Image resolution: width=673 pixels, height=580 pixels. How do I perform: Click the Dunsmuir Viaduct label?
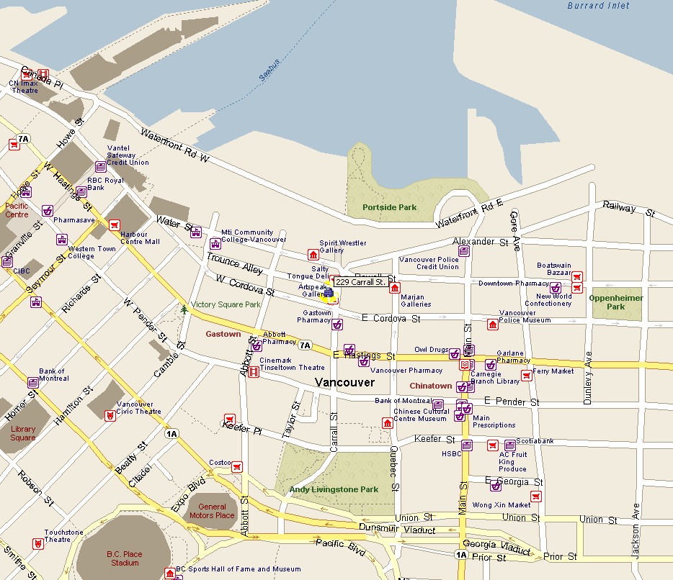pyautogui.click(x=397, y=529)
